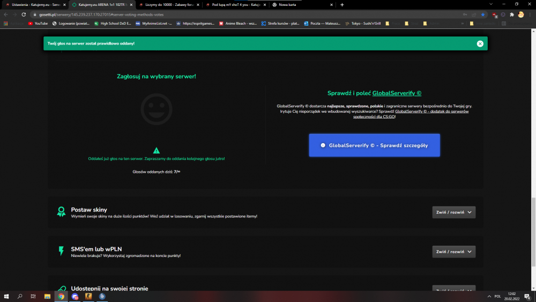Open the CS:GO taskbar icon
The height and width of the screenshot is (302, 536).
[x=88, y=297]
